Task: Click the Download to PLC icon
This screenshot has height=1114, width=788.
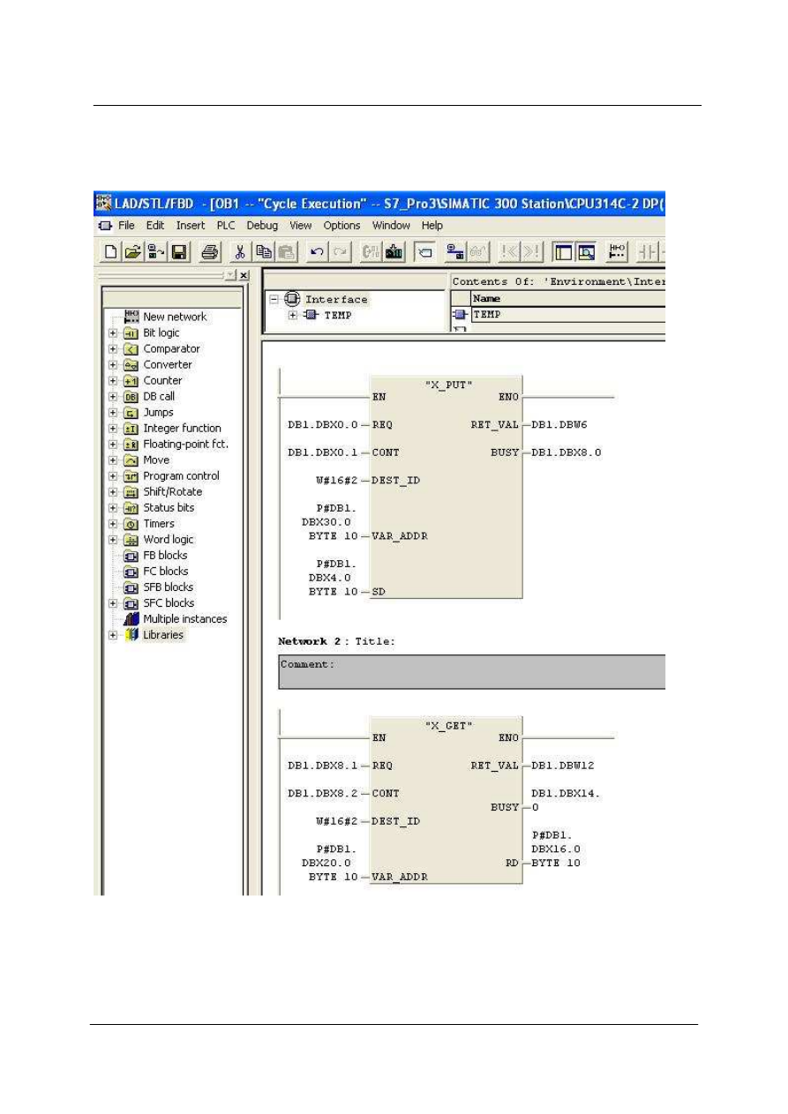Action: coord(394,252)
